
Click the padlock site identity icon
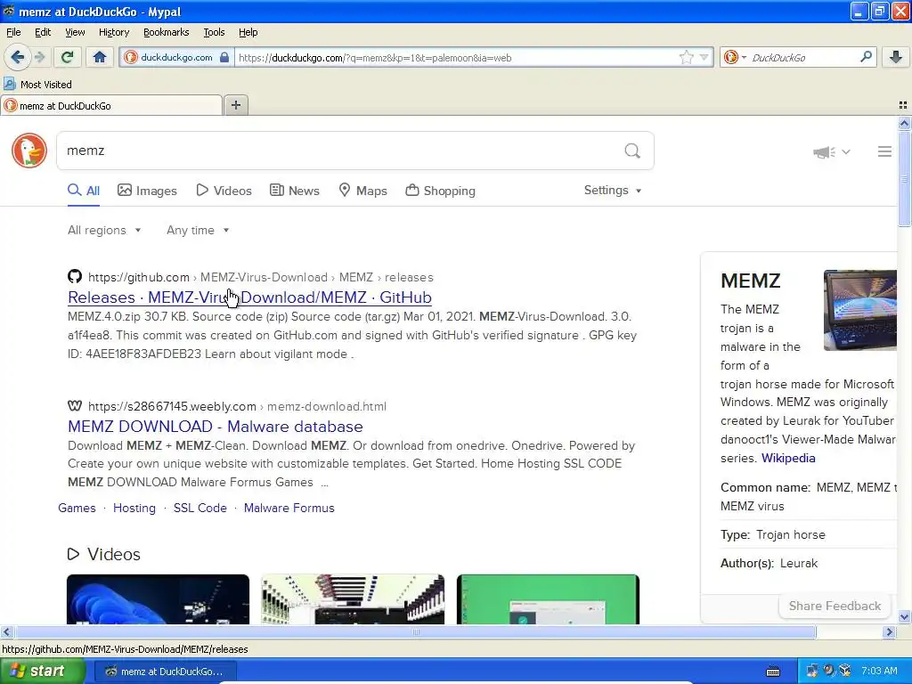[224, 58]
